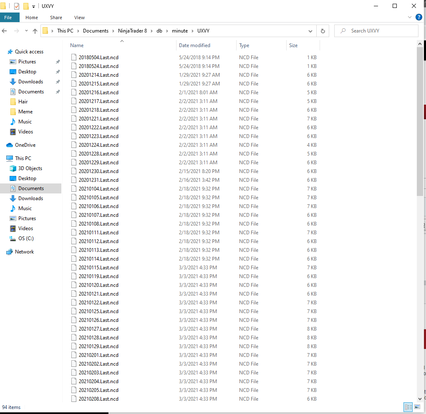Open Customize Quick Access Toolbar dropdown

coord(34,6)
